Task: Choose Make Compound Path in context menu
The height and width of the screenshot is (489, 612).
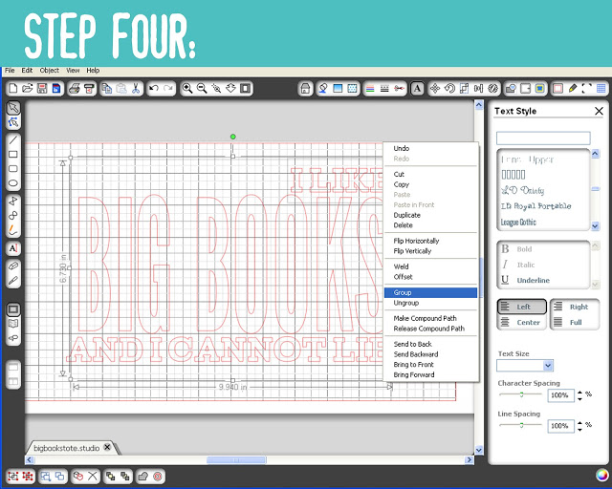Action: [430, 318]
